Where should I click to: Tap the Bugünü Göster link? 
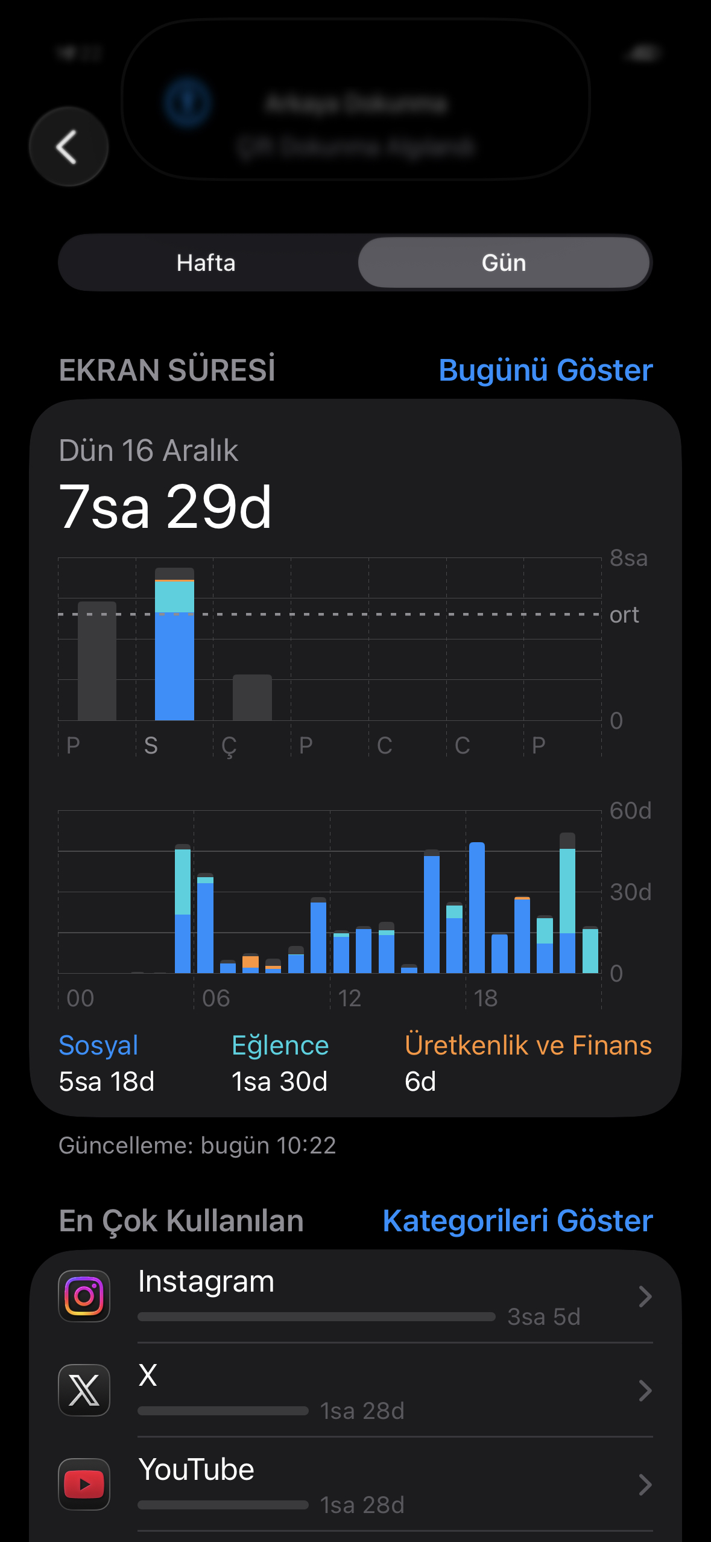pyautogui.click(x=545, y=370)
